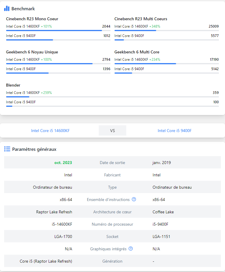225x272 pixels.
Task: Click the 14600KF Blender score bar
Action: pos(18,97)
